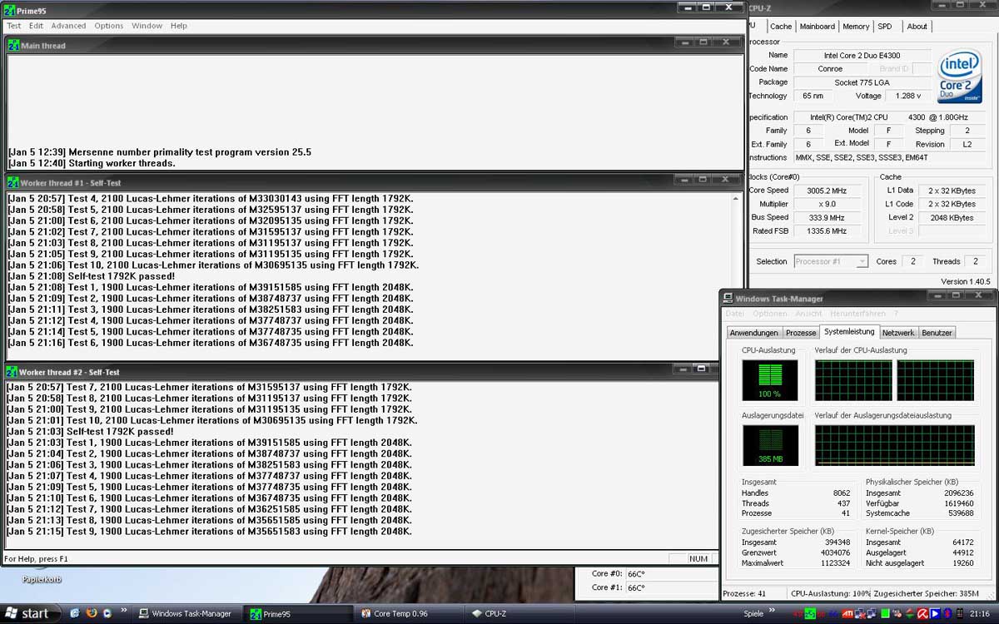The image size is (999, 624).
Task: Click the ATI tray icon
Action: coord(847,613)
